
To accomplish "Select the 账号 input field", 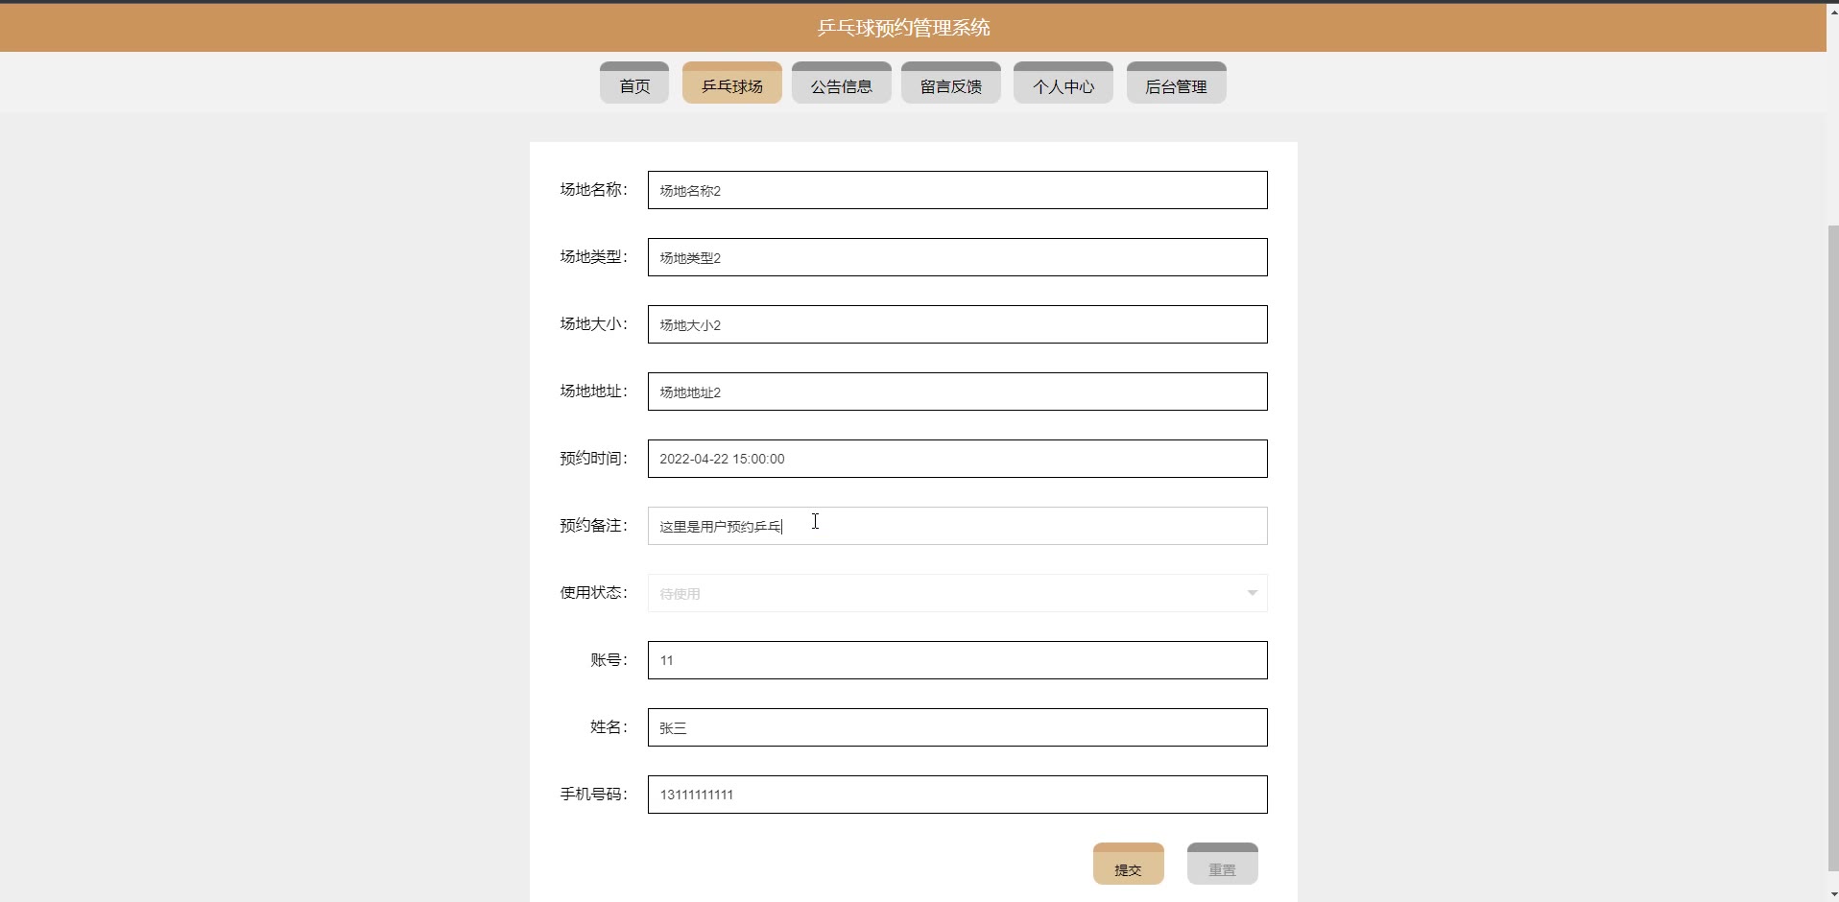I will (x=958, y=660).
